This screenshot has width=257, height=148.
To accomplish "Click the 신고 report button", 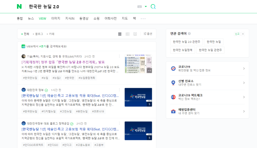I will [237, 34].
